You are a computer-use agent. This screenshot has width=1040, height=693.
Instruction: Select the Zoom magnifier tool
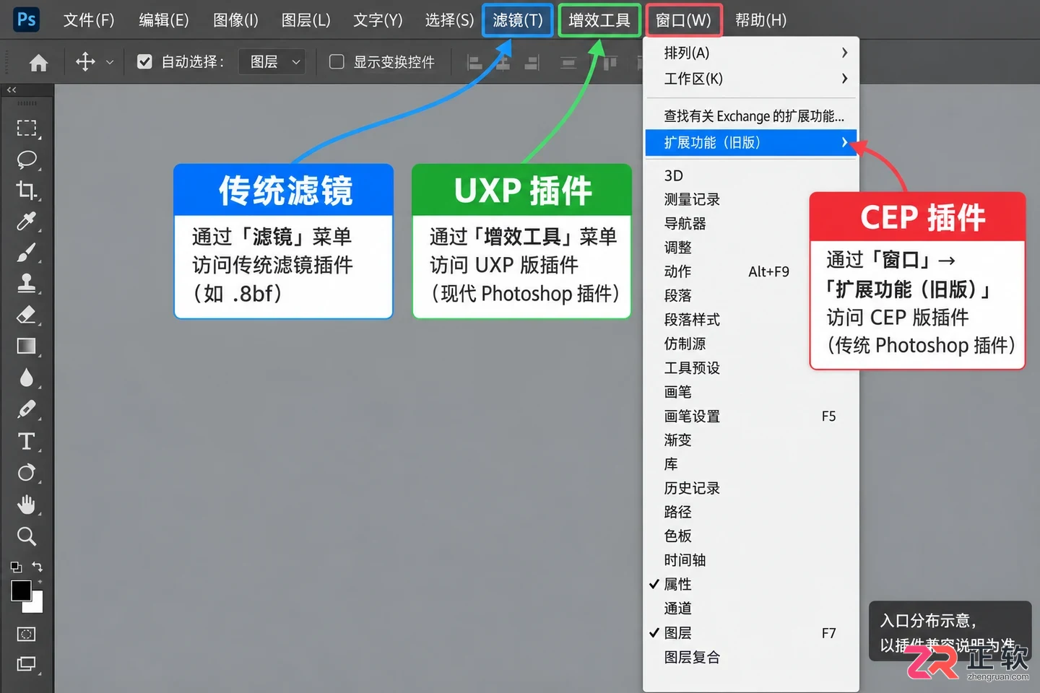pos(27,536)
